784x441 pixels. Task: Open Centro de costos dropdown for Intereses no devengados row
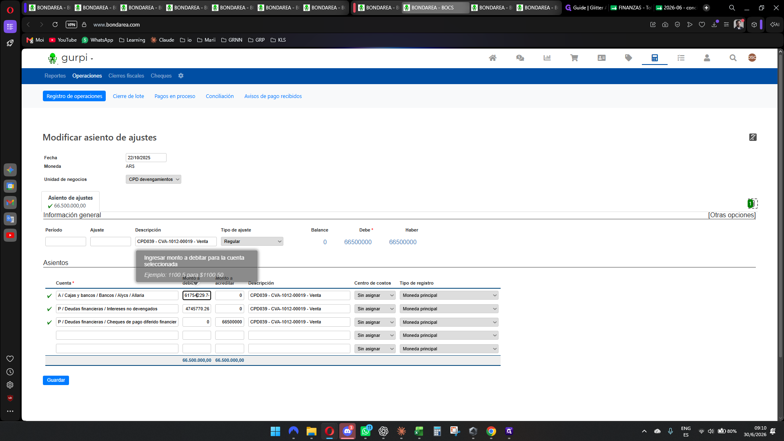(x=375, y=309)
